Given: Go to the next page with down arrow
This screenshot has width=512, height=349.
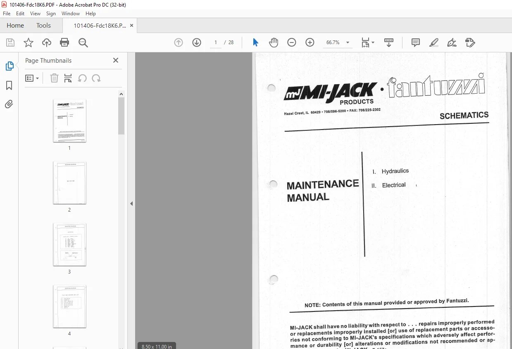Looking at the screenshot, I should coord(197,42).
